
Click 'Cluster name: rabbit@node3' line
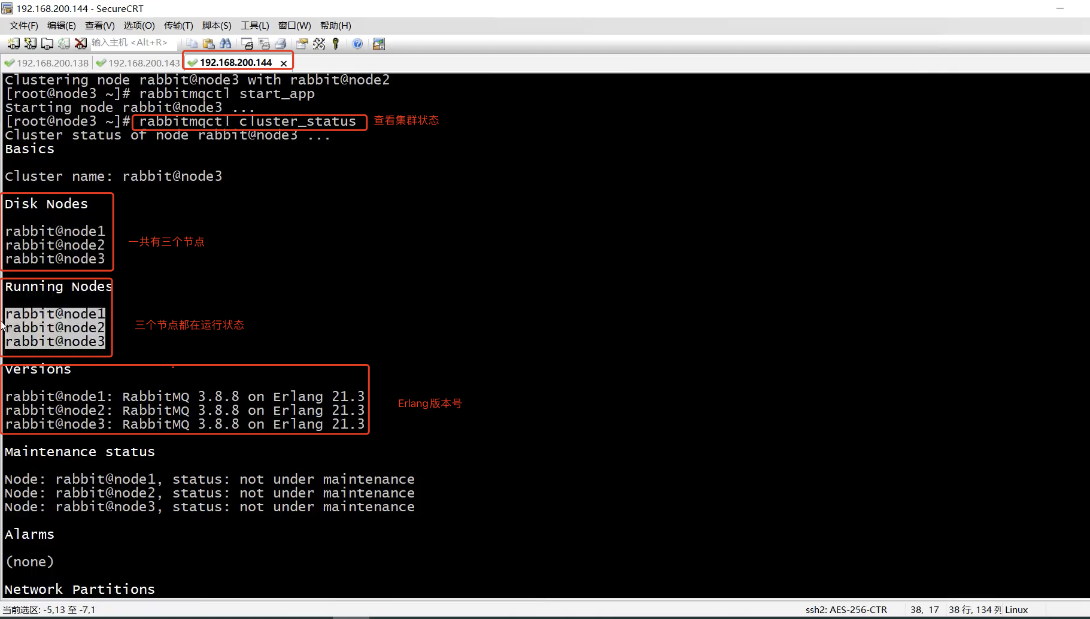click(x=114, y=176)
